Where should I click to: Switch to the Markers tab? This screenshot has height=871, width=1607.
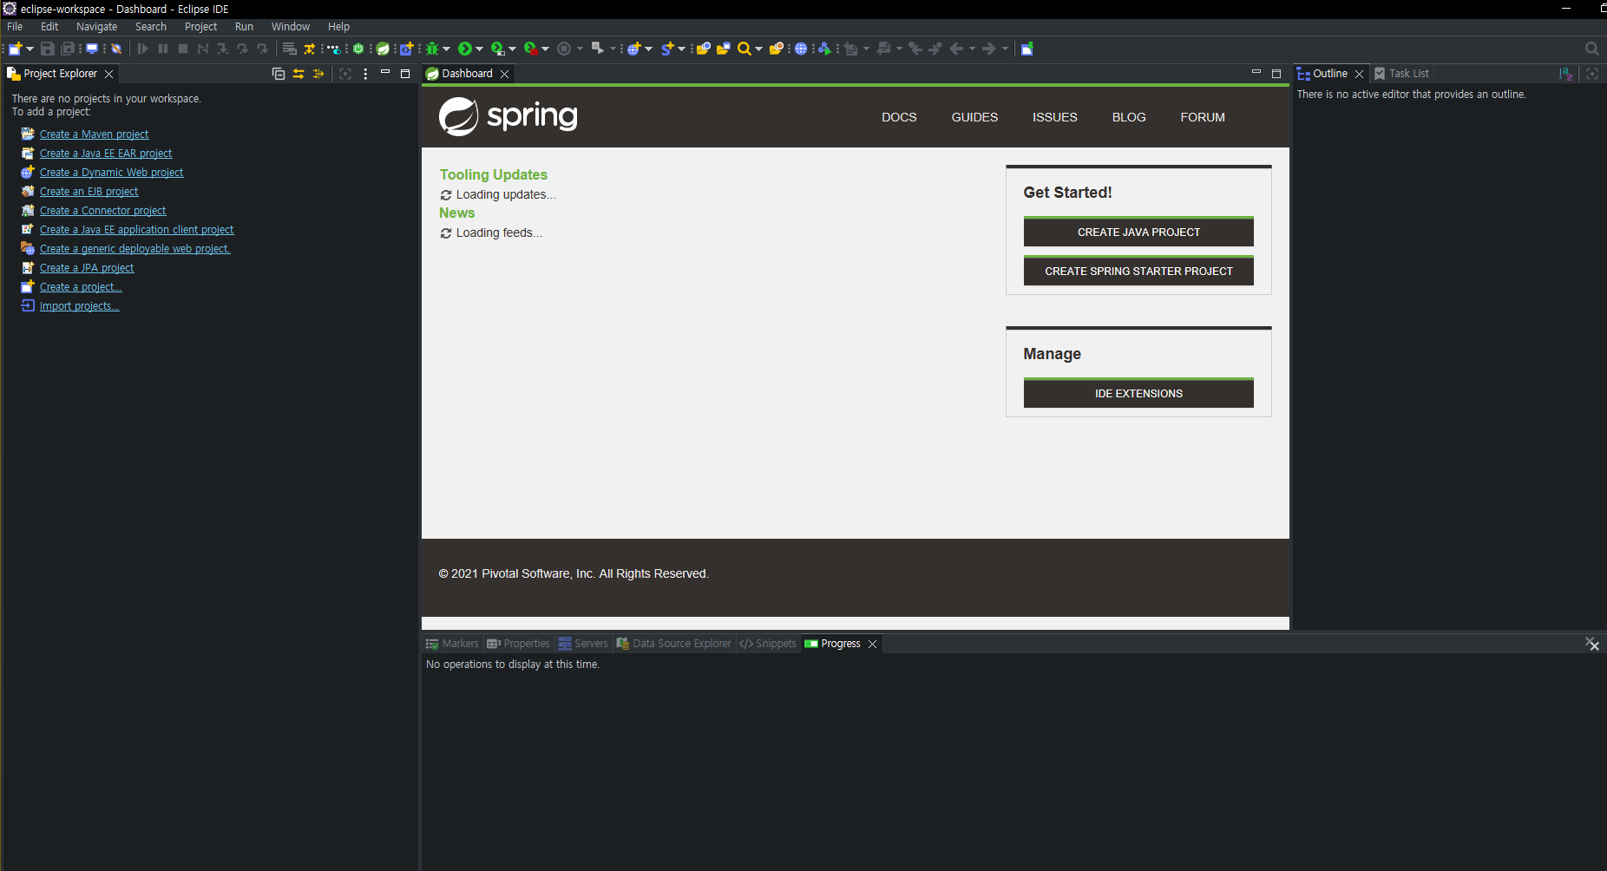(452, 644)
